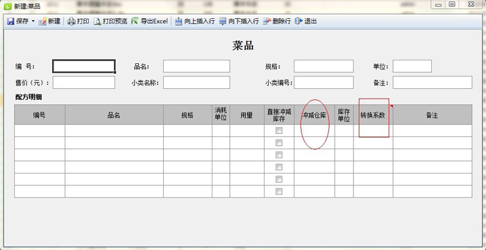The height and width of the screenshot is (250, 486).
Task: Click into the 小类名称 input field
Action: [196, 82]
